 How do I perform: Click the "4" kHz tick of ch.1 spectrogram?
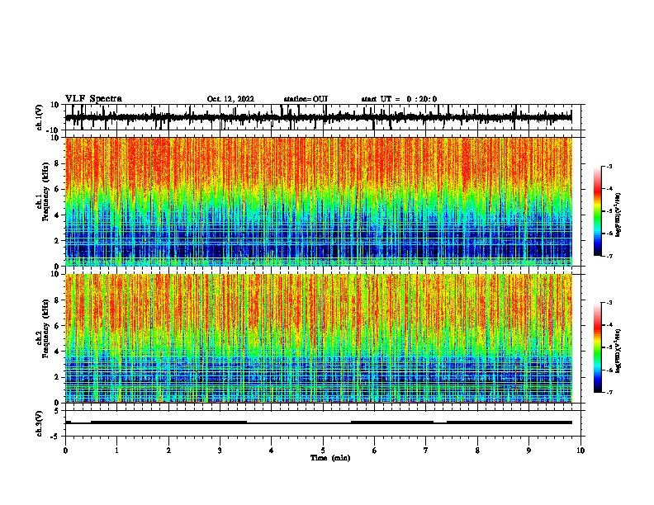point(58,215)
